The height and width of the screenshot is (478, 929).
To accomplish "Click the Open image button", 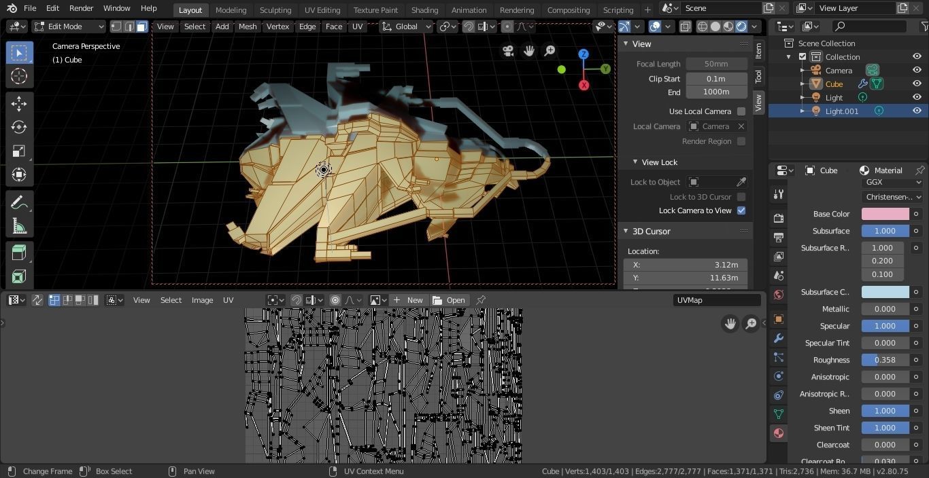I will pyautogui.click(x=449, y=300).
